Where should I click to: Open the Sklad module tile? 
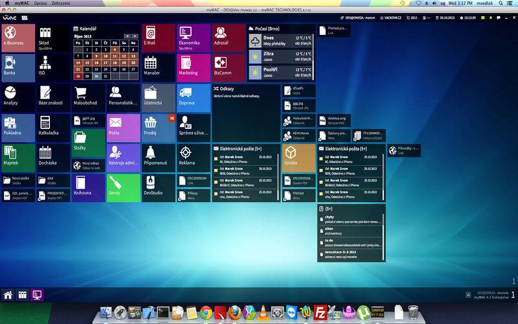click(x=54, y=38)
